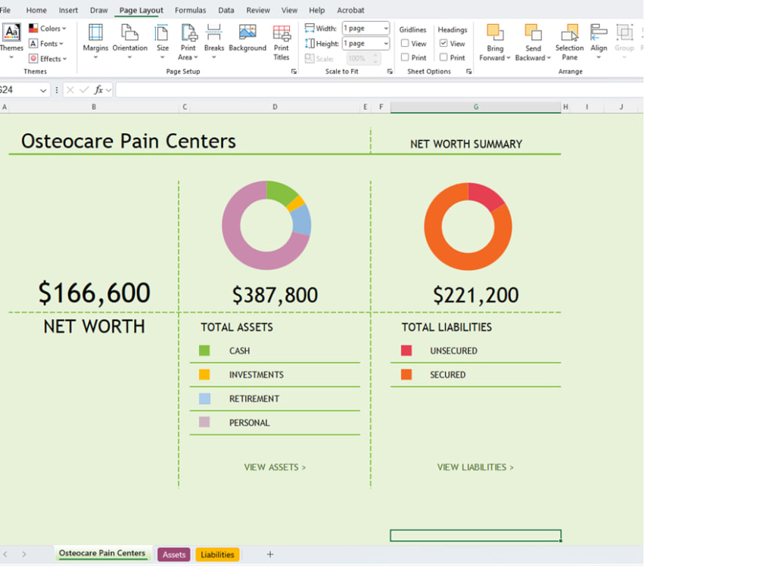Viewport: 757px width, 567px height.
Task: Open Scale to Fit dialog launcher
Action: (x=390, y=71)
